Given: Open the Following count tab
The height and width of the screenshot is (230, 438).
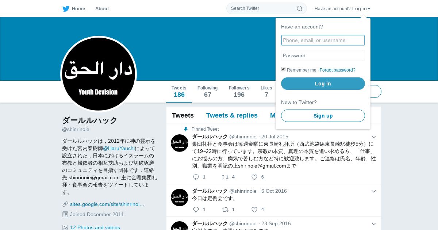Looking at the screenshot, I should pyautogui.click(x=207, y=92).
